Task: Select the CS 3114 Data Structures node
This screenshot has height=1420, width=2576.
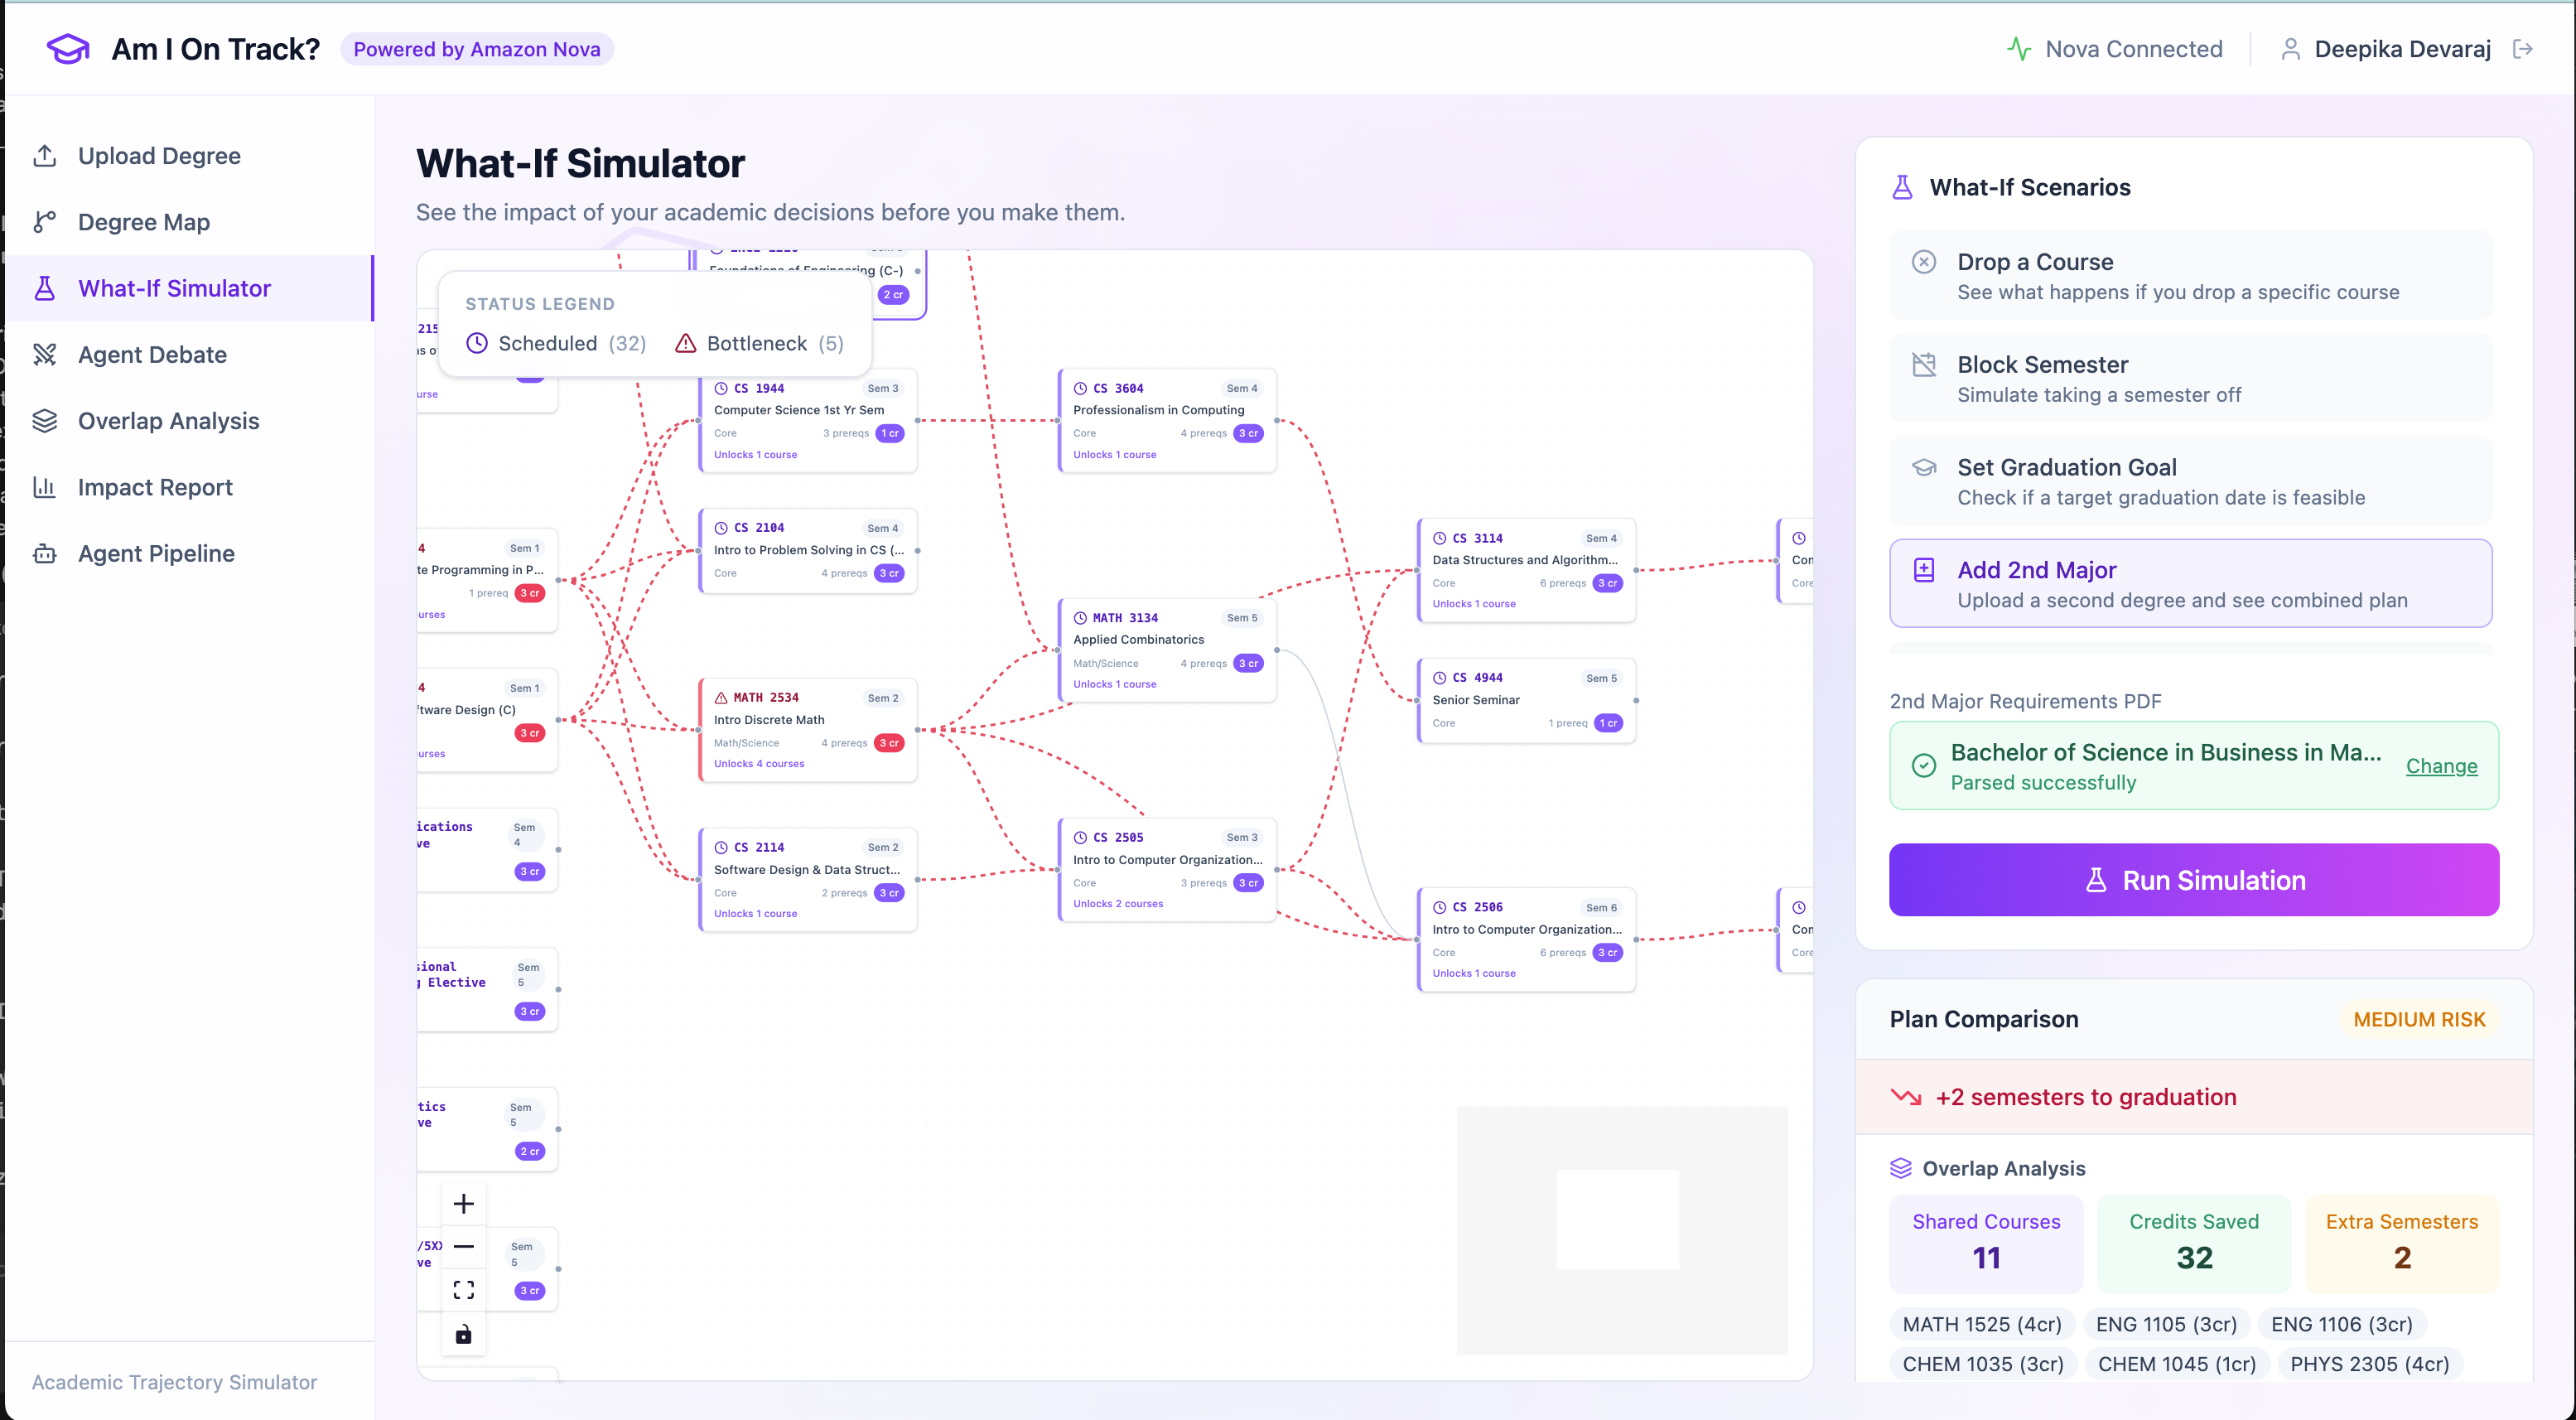Action: point(1525,570)
